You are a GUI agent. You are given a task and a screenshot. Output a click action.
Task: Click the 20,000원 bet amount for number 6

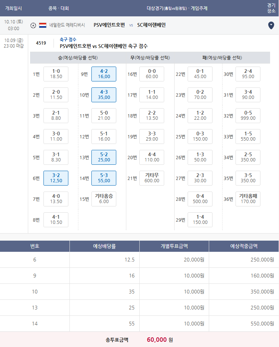194,260
